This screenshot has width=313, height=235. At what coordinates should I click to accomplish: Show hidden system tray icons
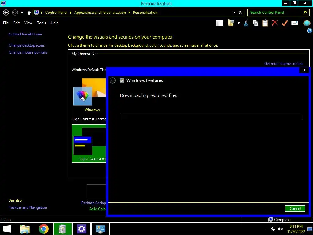tap(266, 229)
